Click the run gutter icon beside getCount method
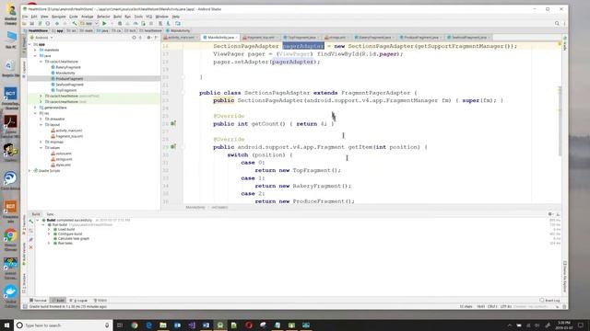Image resolution: width=590 pixels, height=331 pixels. click(x=173, y=123)
